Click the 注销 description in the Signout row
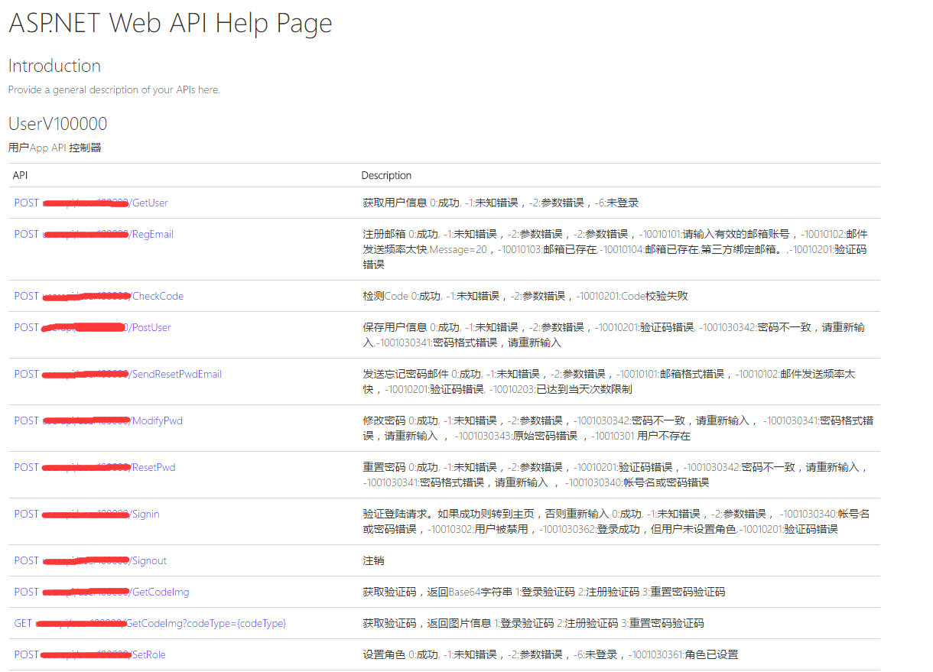The width and height of the screenshot is (933, 672). point(373,560)
